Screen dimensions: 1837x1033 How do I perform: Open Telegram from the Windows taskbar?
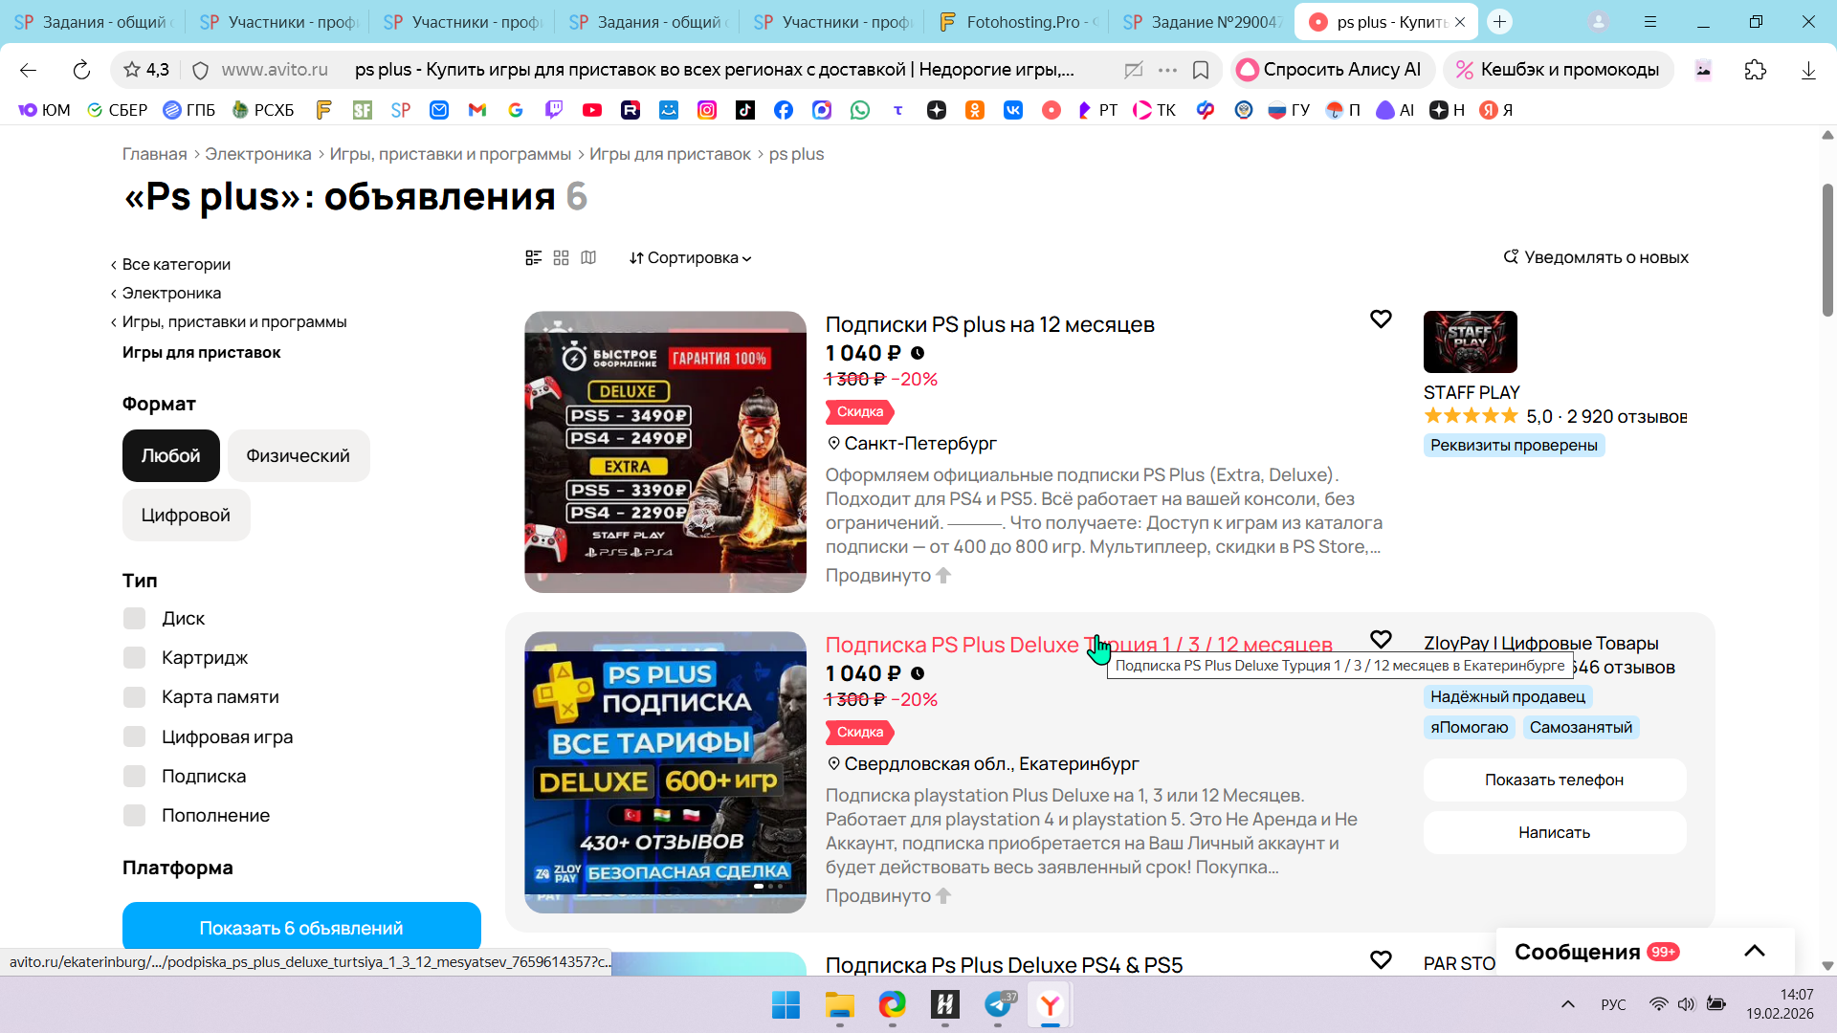(998, 1005)
